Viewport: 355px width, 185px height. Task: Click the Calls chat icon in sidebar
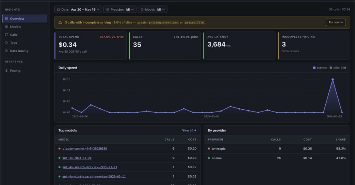pyautogui.click(x=7, y=35)
